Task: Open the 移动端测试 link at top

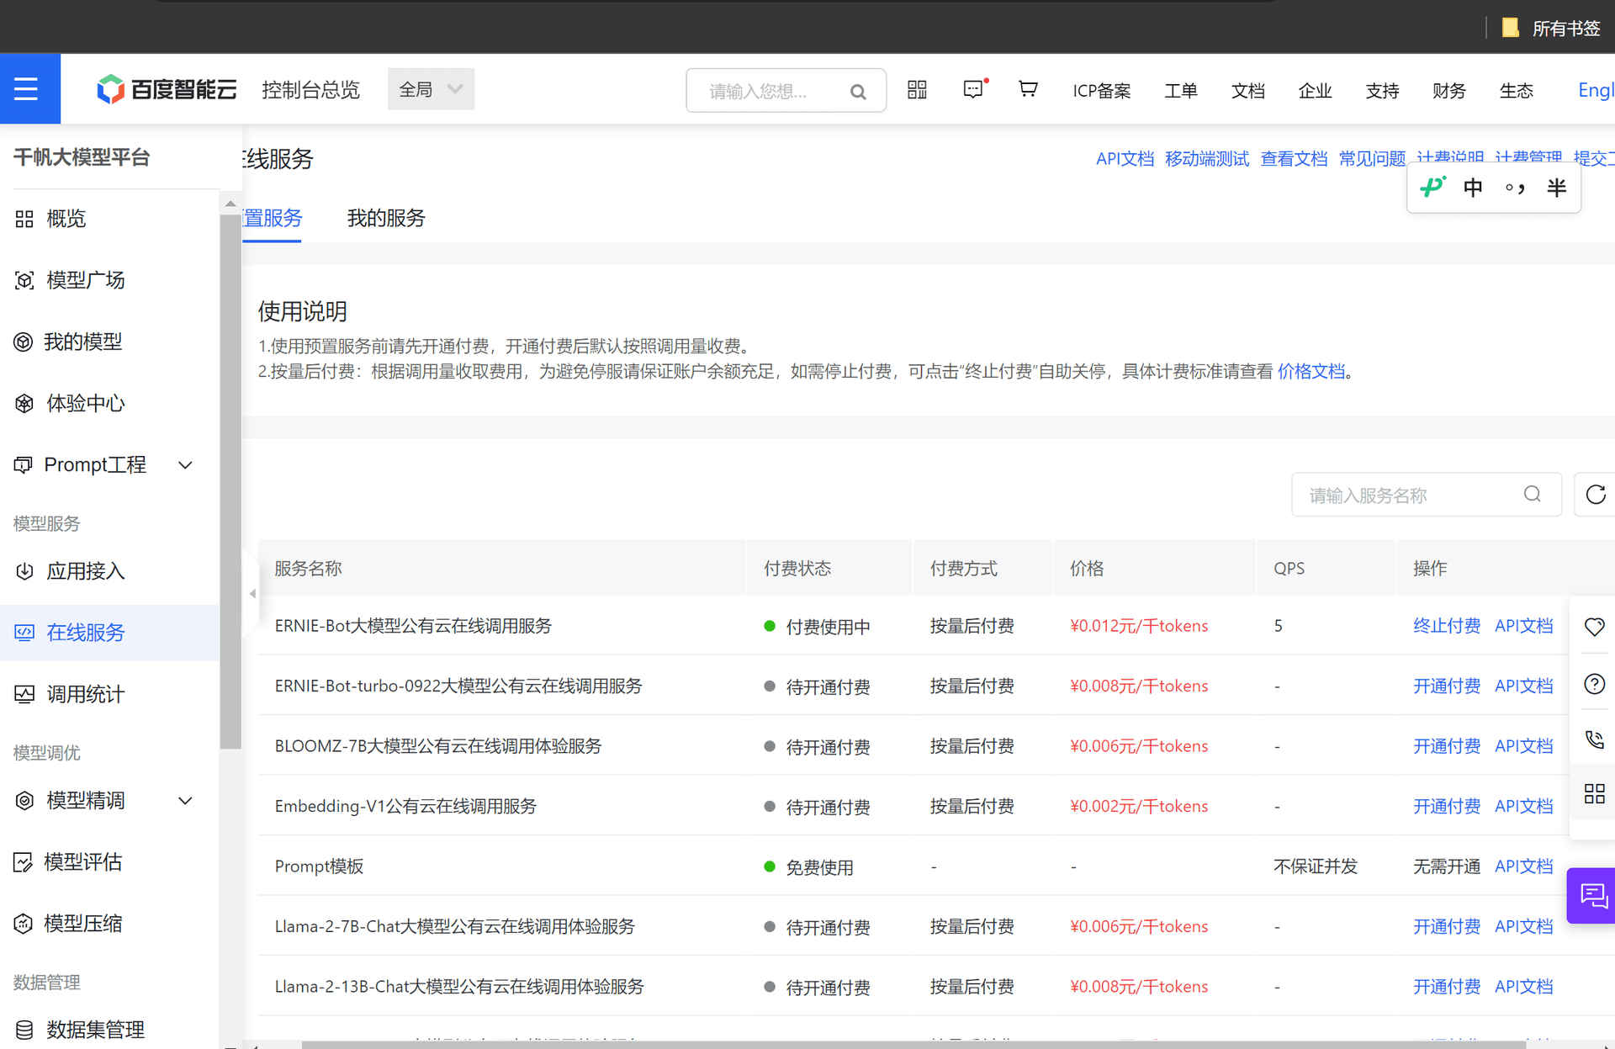Action: point(1207,159)
